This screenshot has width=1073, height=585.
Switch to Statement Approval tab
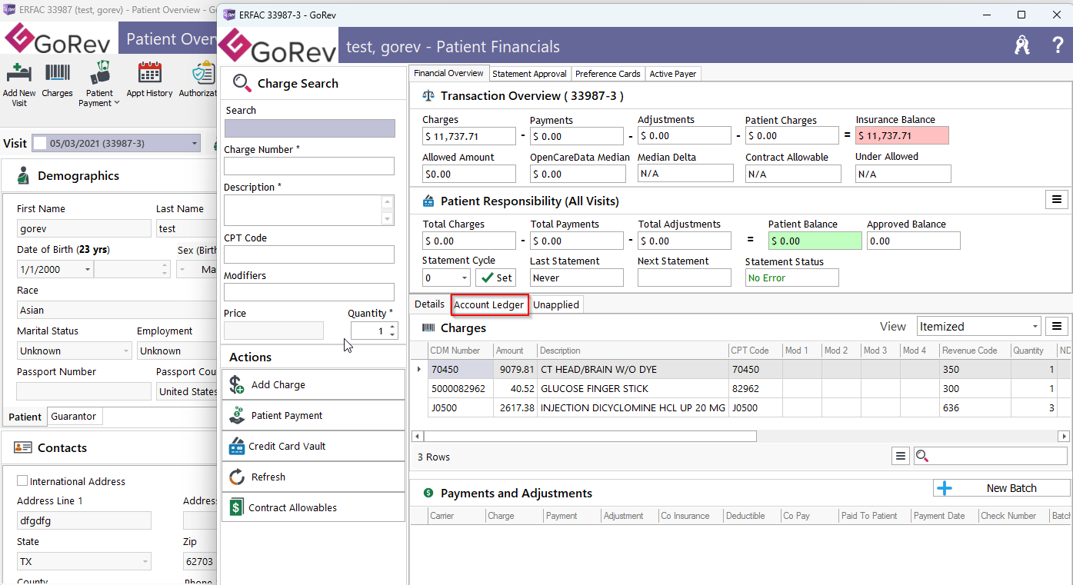tap(529, 74)
